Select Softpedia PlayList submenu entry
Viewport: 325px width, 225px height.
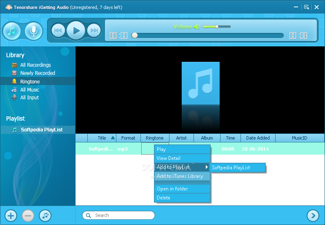pos(238,168)
